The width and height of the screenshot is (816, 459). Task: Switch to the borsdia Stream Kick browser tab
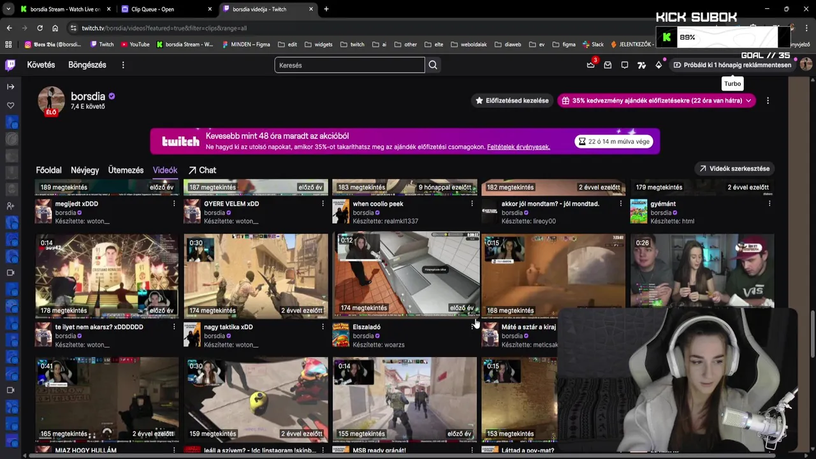point(65,9)
